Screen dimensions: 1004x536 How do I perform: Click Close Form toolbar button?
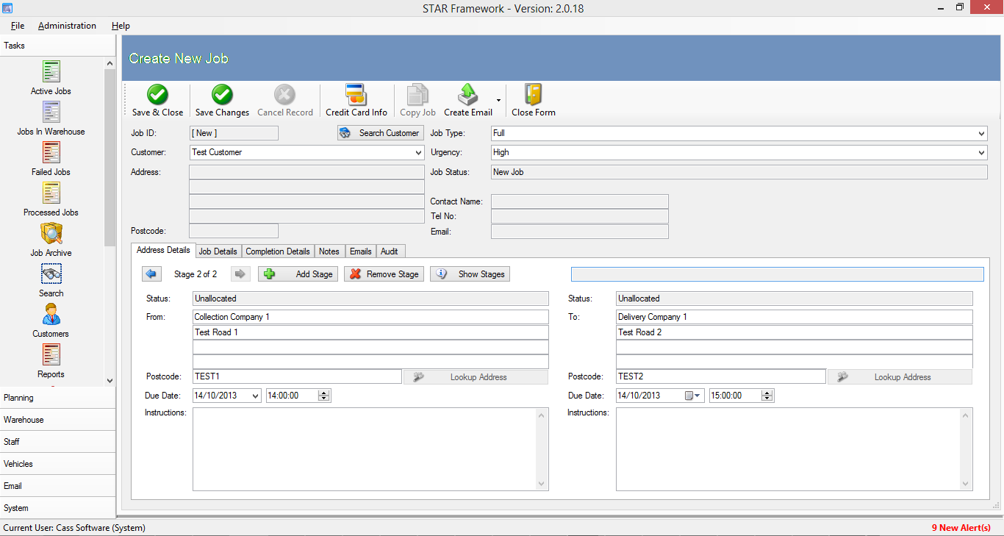click(x=534, y=101)
